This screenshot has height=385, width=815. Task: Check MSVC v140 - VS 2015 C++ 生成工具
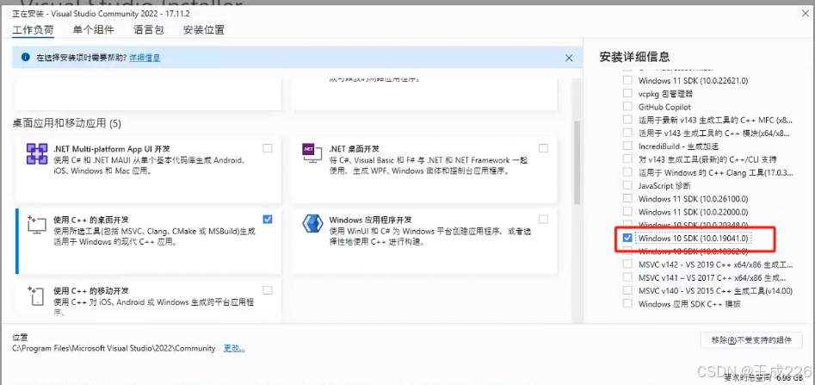(x=628, y=290)
